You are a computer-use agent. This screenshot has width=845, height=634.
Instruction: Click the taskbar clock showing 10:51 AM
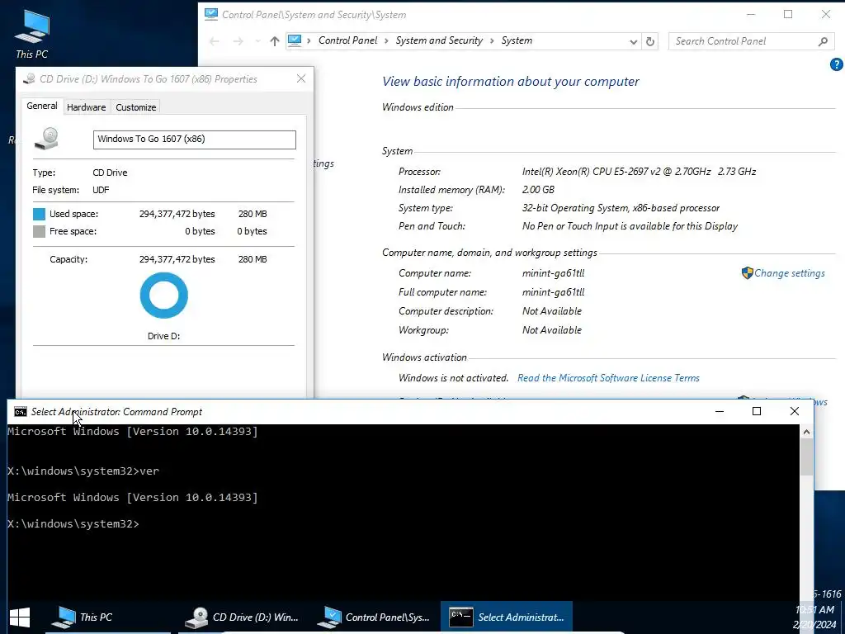pos(814,610)
